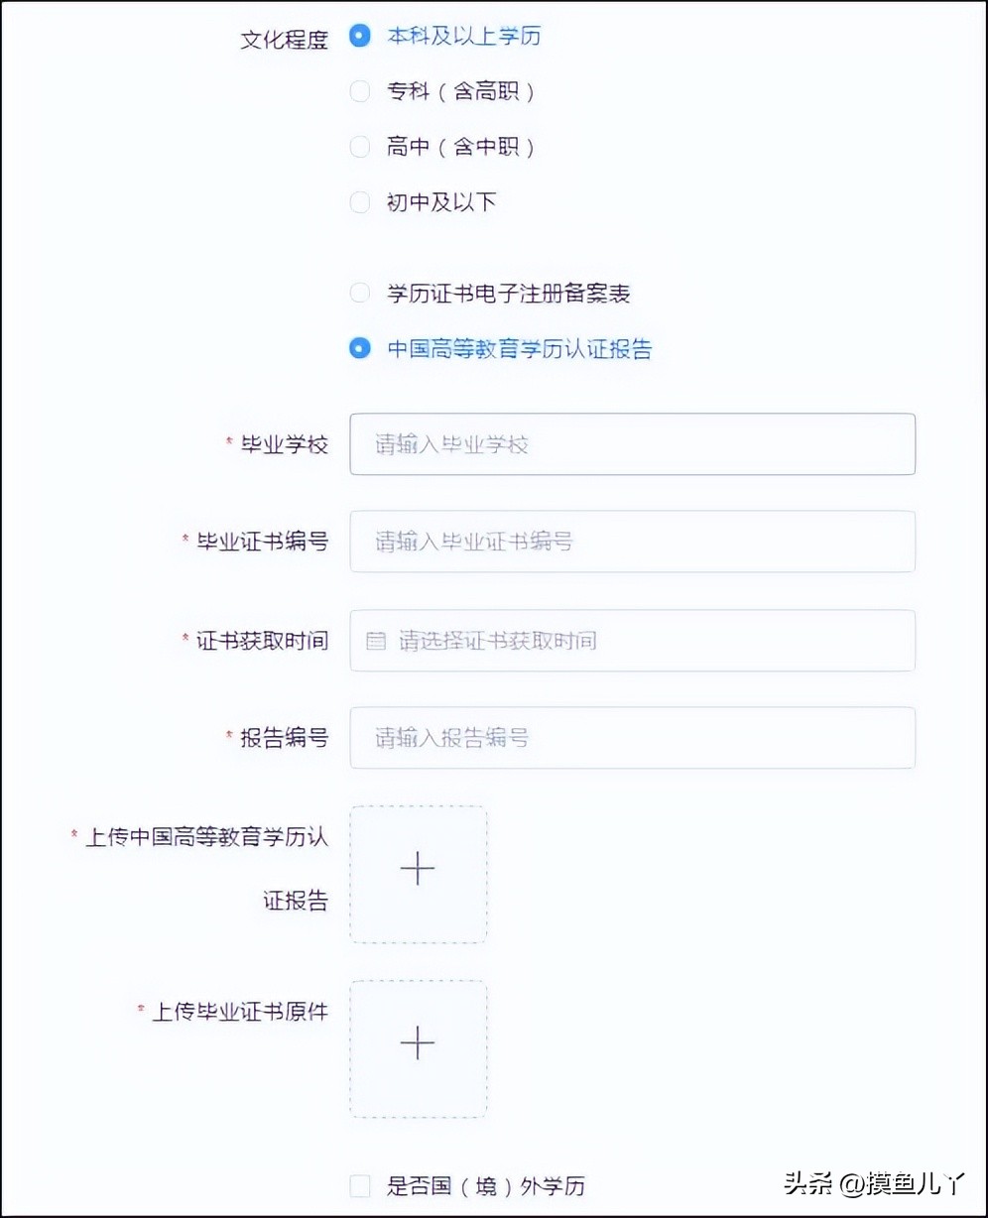This screenshot has width=988, height=1218.
Task: Choose 专科（含高职）education level
Action: pos(359,90)
